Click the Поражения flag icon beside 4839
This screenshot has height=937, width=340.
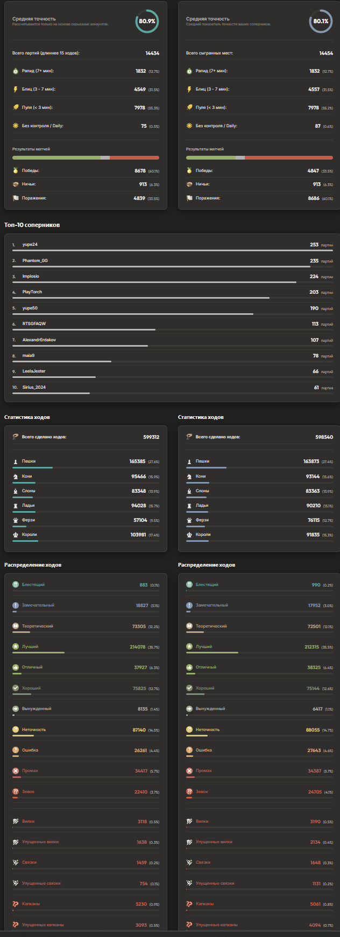coord(16,198)
